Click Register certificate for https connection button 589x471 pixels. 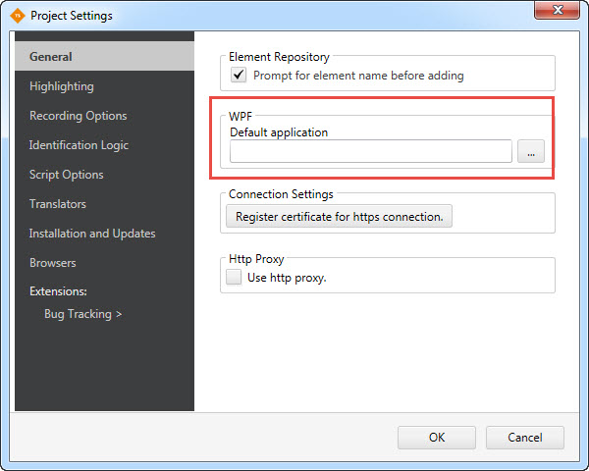coord(340,216)
